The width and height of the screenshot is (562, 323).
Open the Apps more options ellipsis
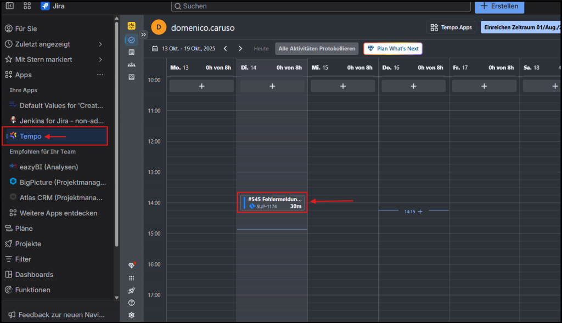tap(100, 75)
